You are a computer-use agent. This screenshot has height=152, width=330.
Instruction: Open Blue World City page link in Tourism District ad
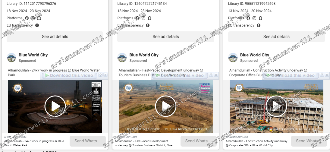[x=144, y=55]
